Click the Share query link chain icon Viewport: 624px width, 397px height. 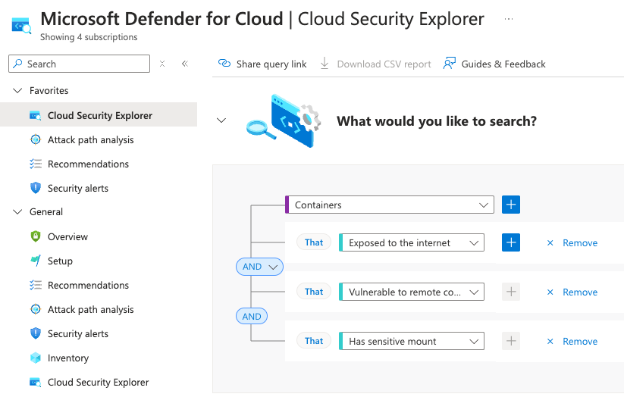click(x=224, y=63)
